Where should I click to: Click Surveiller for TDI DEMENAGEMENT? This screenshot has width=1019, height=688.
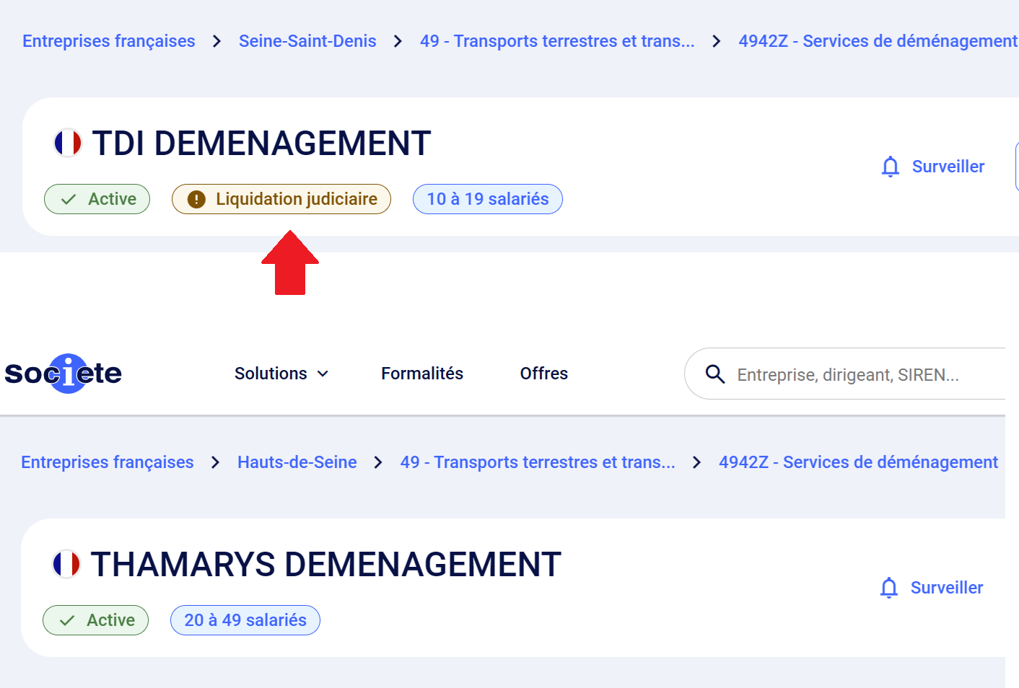pyautogui.click(x=933, y=167)
